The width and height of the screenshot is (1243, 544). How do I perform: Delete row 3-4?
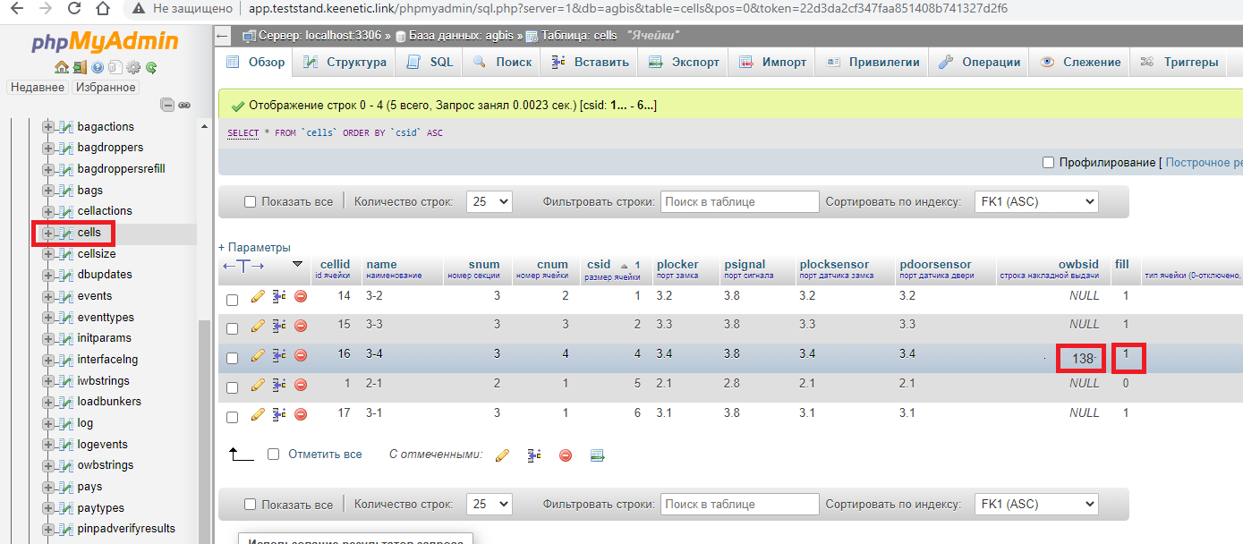301,355
